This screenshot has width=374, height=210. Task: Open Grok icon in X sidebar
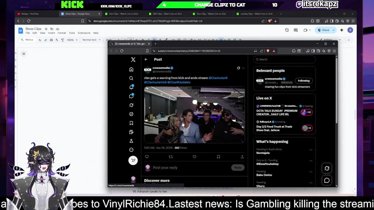click(x=131, y=105)
